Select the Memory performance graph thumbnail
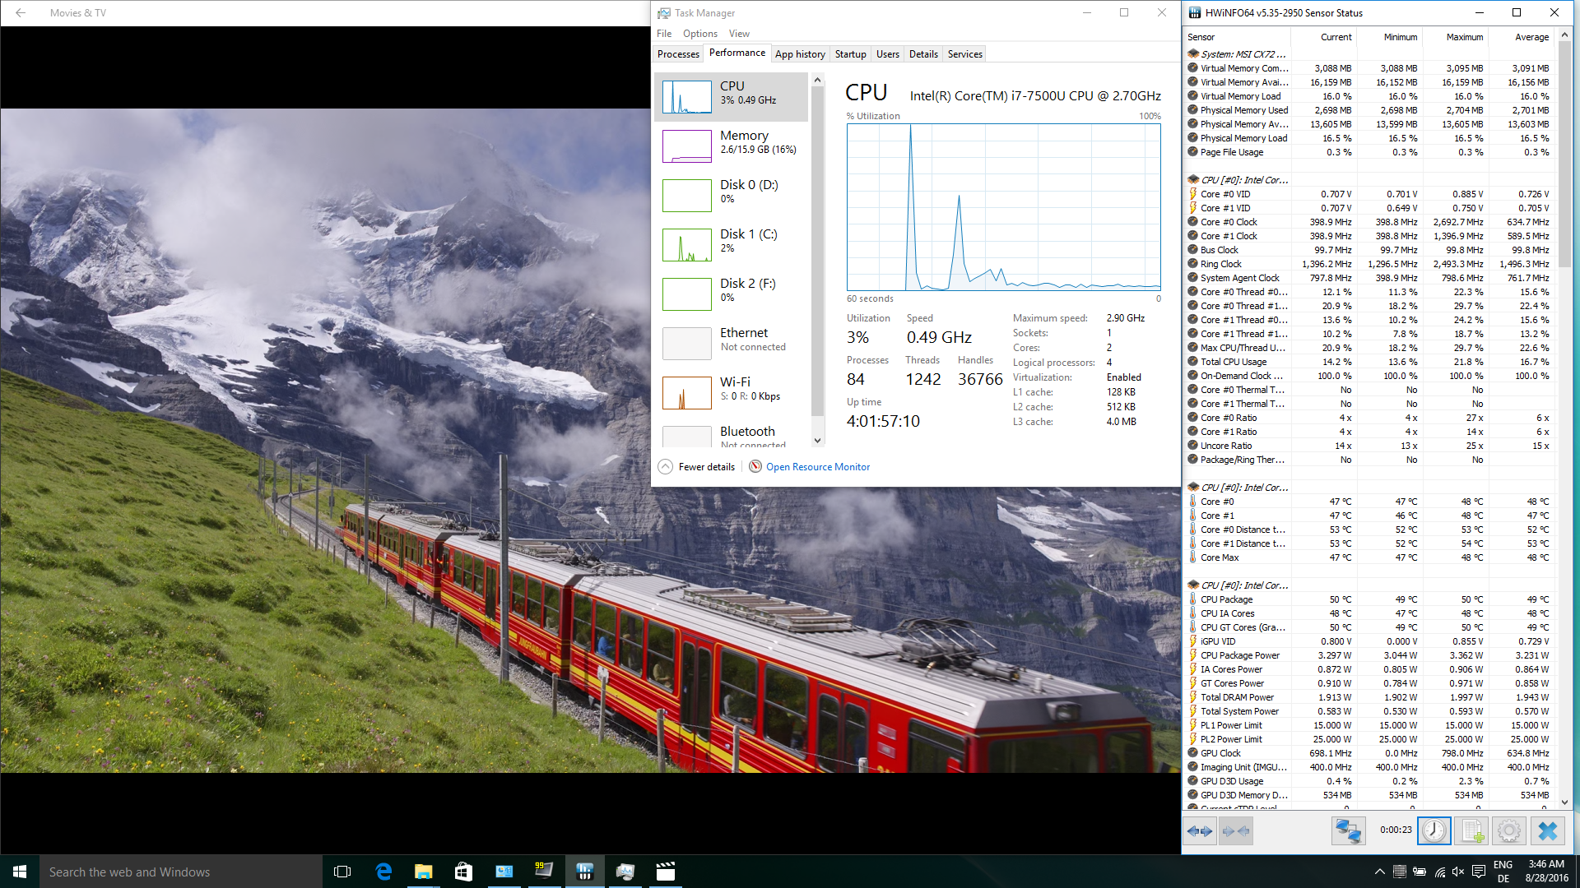 (687, 146)
